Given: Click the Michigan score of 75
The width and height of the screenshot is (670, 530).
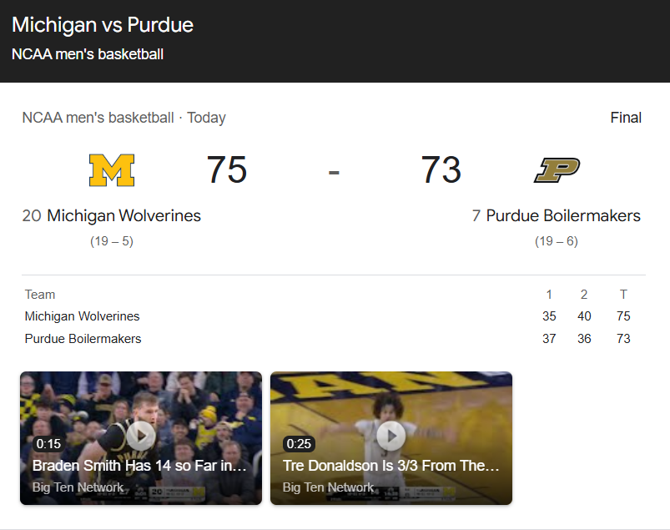Looking at the screenshot, I should click(227, 169).
